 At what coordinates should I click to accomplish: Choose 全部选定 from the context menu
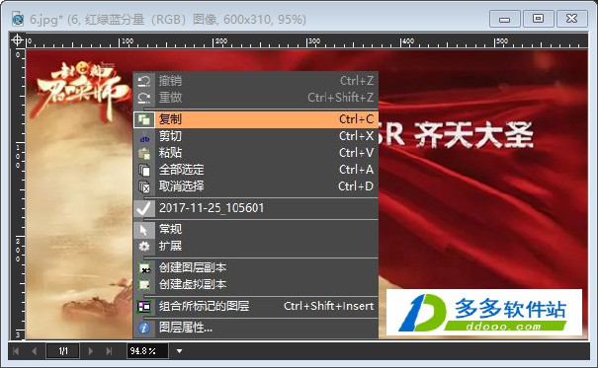256,170
